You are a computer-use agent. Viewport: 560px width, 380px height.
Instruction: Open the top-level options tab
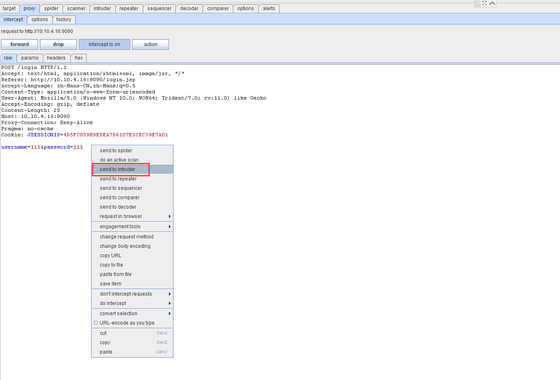point(246,9)
